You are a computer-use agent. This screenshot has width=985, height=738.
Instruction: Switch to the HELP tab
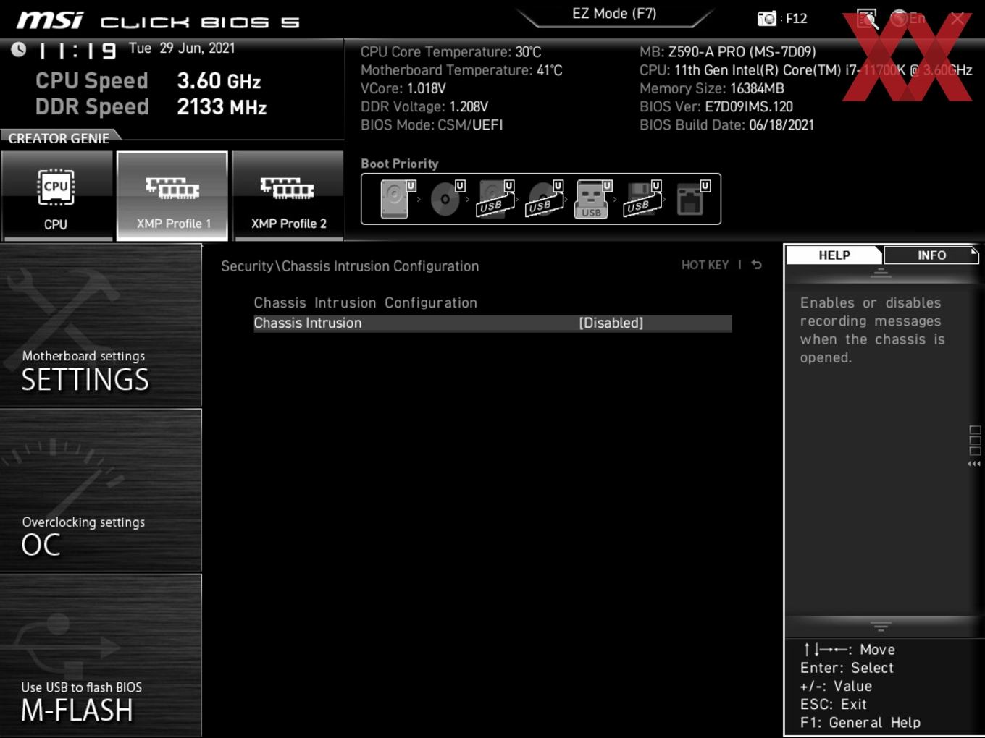(834, 255)
